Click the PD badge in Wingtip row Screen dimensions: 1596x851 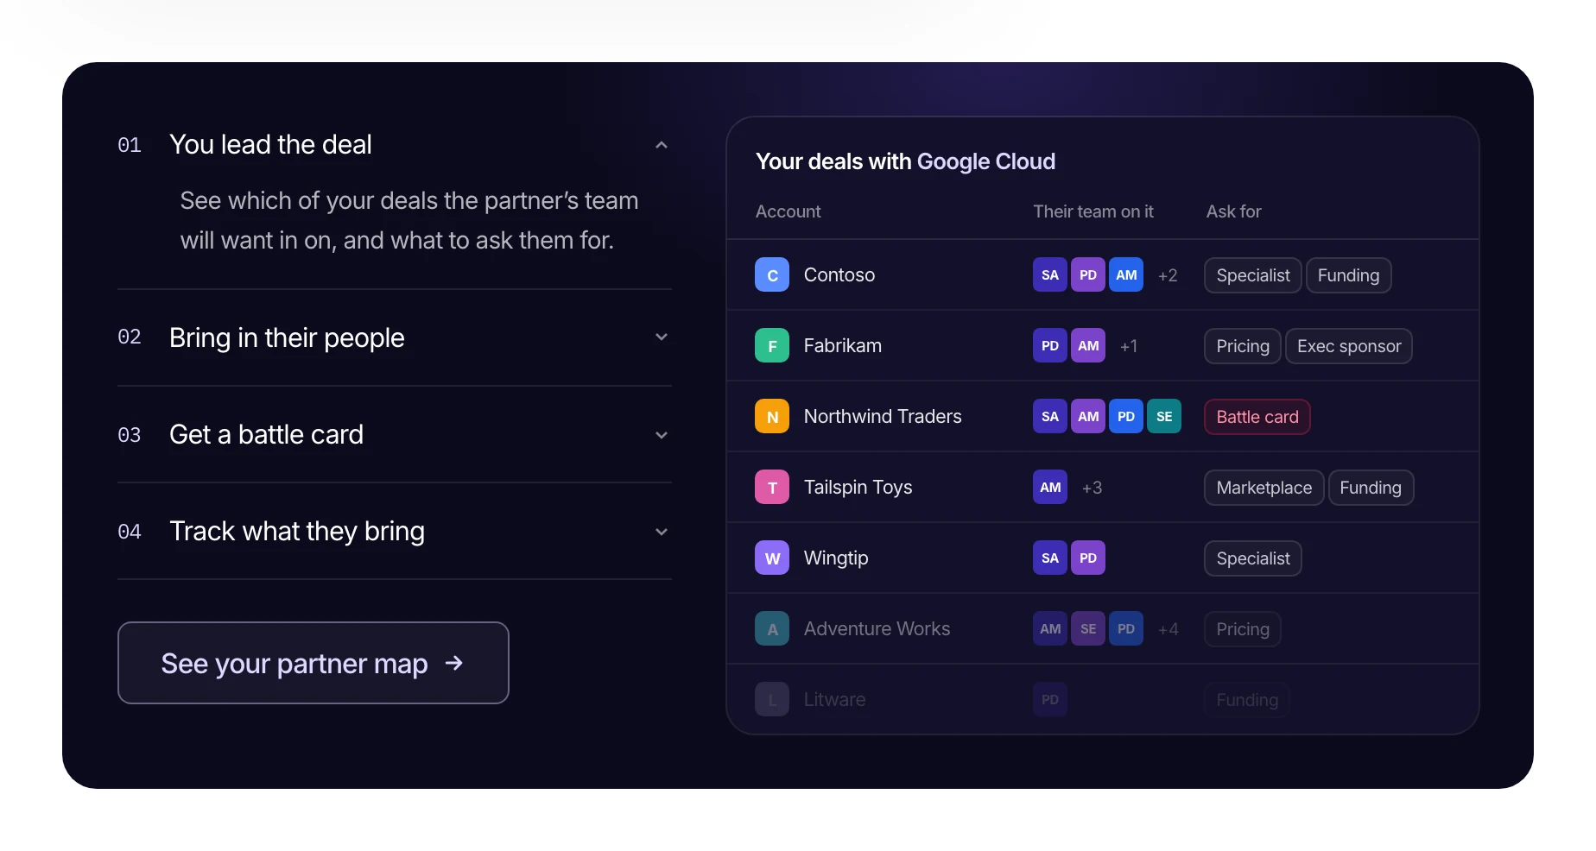point(1088,558)
